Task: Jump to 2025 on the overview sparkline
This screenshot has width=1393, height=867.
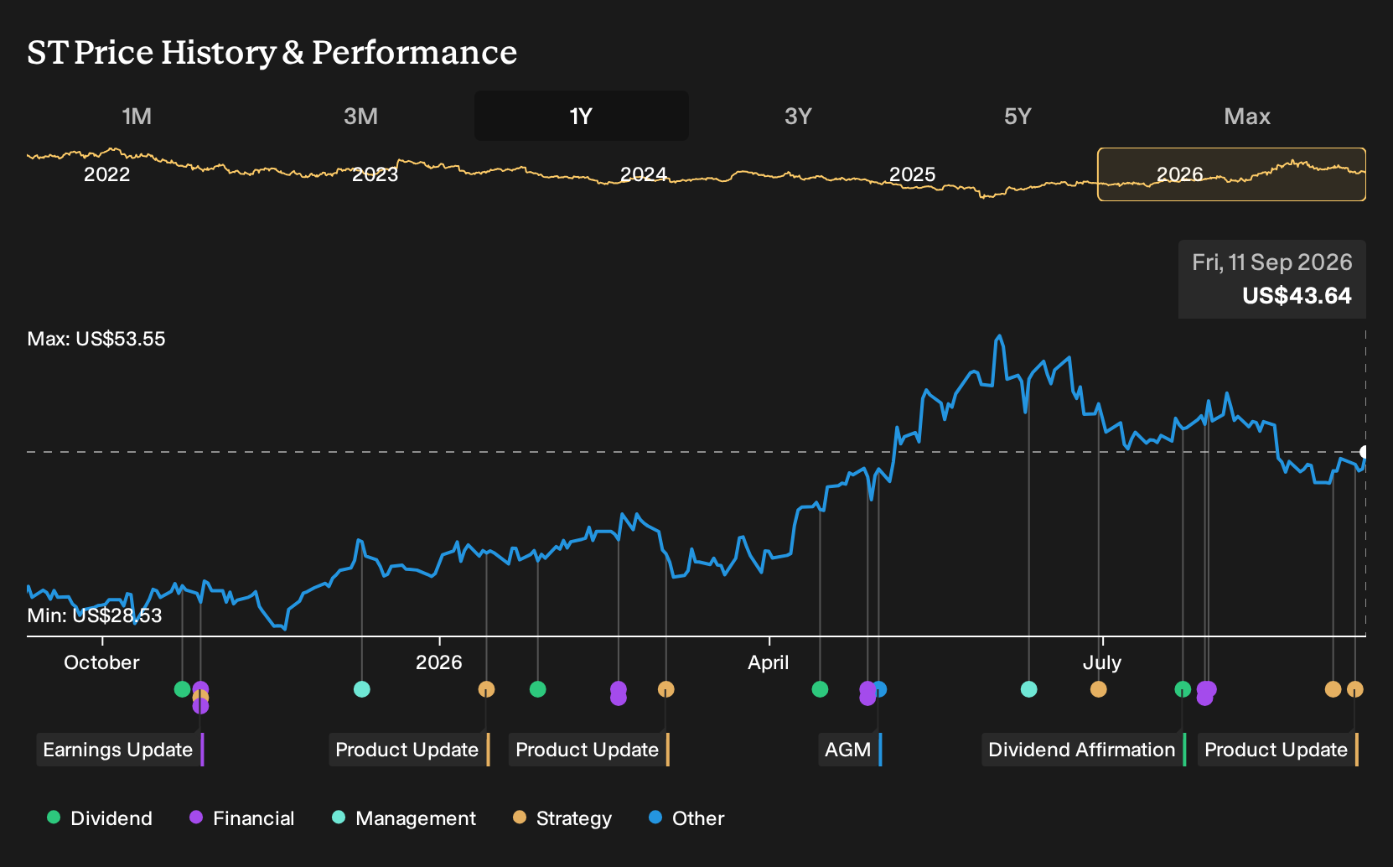Action: click(912, 174)
